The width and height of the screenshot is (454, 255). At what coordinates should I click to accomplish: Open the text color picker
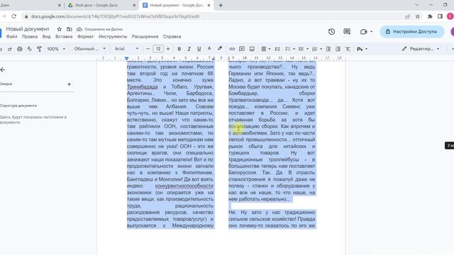coord(209,49)
